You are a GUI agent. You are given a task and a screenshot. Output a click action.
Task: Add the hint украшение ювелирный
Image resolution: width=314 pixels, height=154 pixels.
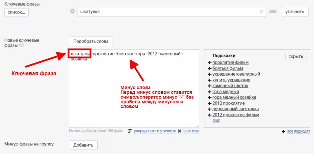point(236,74)
